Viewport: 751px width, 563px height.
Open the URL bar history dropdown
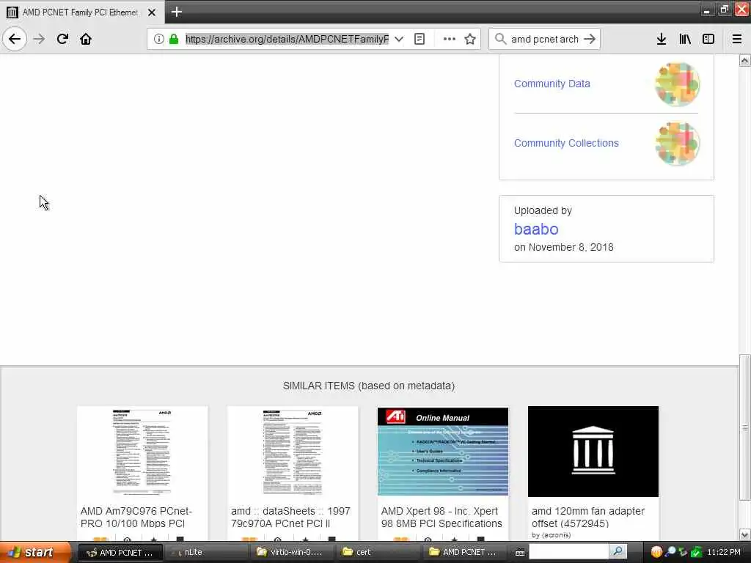point(398,39)
